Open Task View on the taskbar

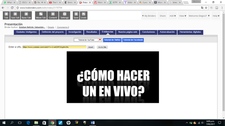(20, 123)
